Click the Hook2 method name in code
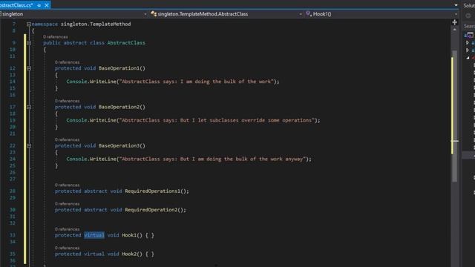 pos(129,254)
